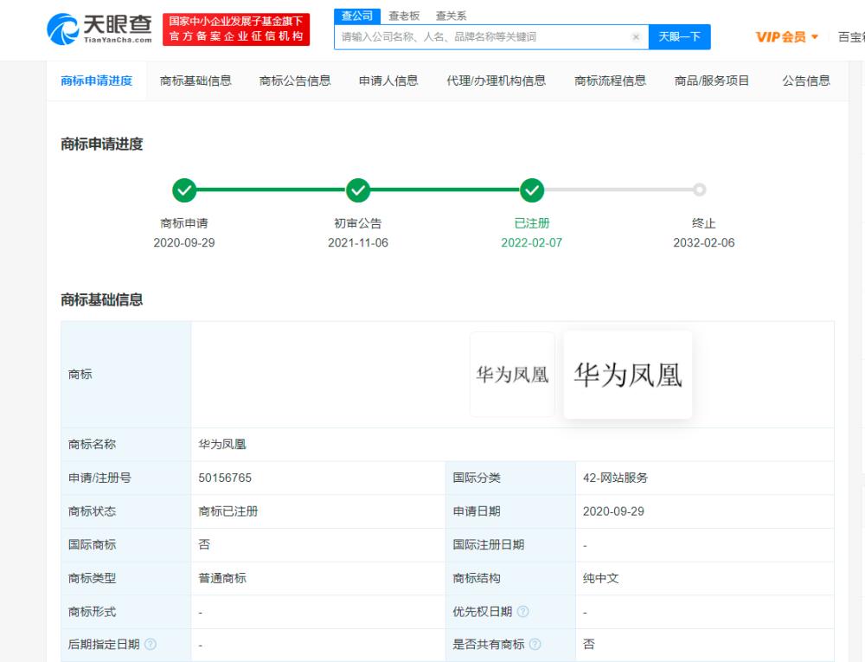Click the 商标形式 field label
865x662 pixels.
click(x=93, y=611)
